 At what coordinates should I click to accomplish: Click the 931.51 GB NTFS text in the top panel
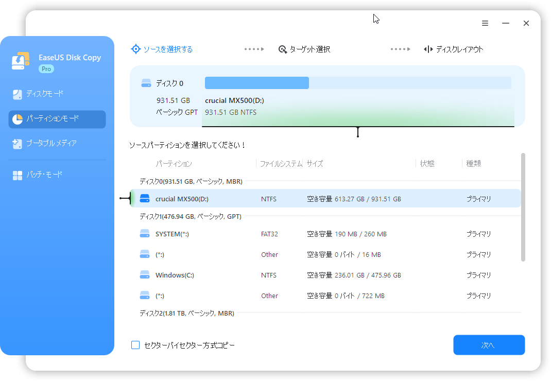point(231,112)
